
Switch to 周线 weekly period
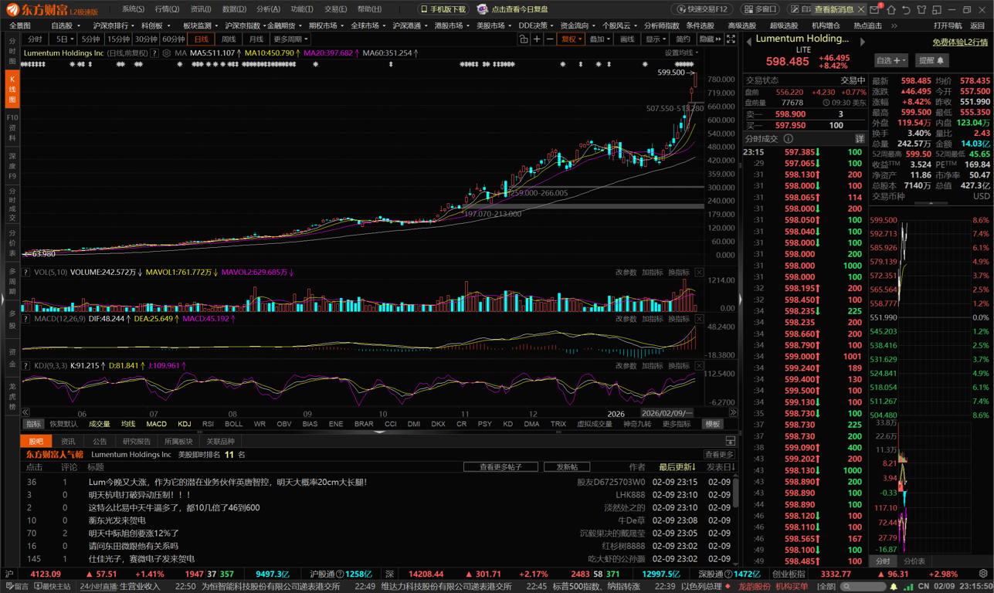229,39
